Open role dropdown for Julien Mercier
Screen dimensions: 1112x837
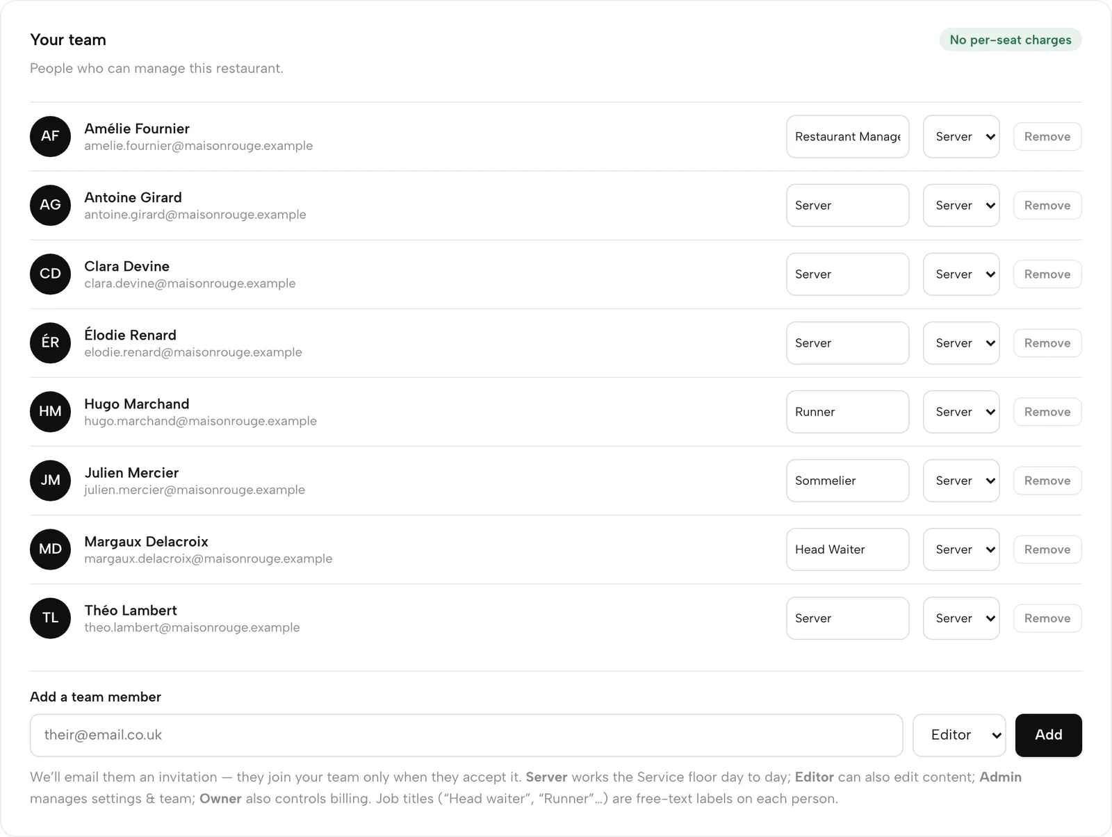[x=961, y=480]
